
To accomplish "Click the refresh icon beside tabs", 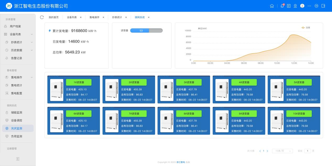I will coord(42,17).
